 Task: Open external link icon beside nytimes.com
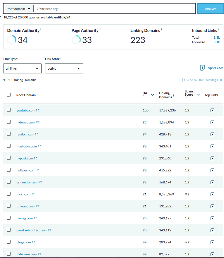37,122
